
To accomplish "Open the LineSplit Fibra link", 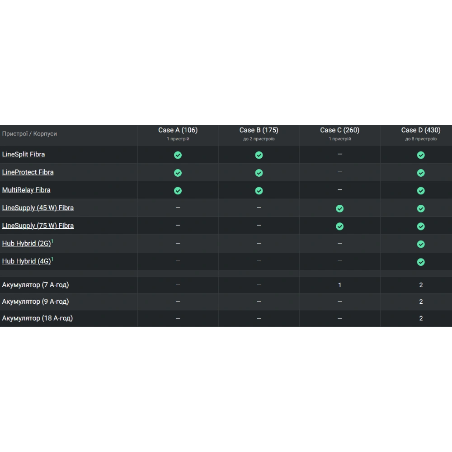I will pos(24,155).
